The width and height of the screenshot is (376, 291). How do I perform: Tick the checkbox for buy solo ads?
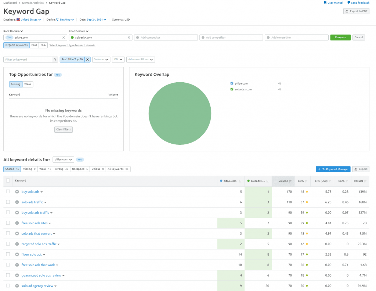[8, 191]
